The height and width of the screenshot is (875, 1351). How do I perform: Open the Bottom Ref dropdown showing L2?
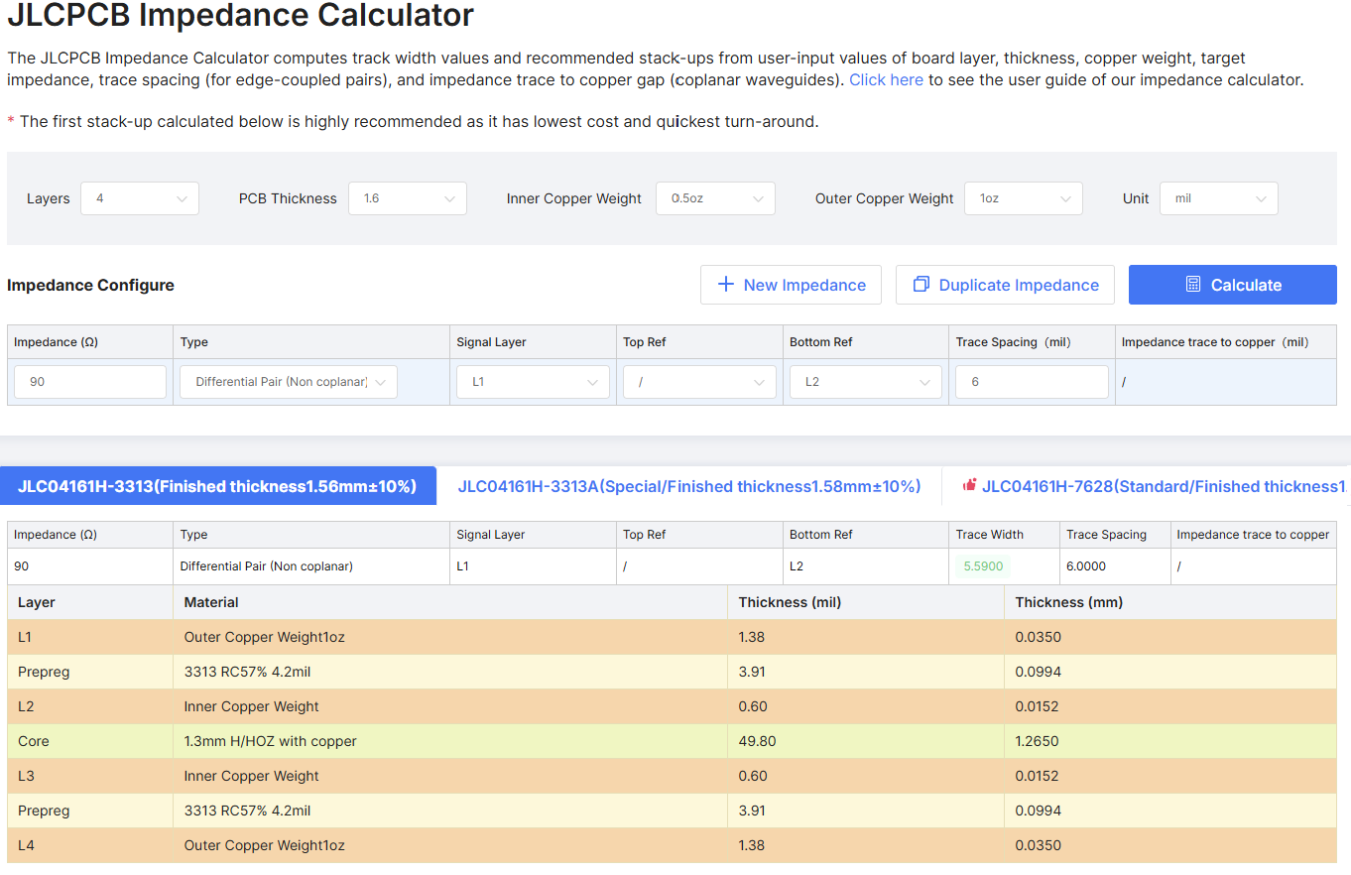tap(864, 382)
